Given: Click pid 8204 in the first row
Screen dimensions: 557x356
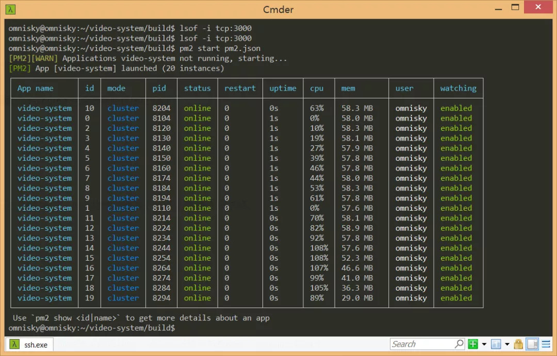Looking at the screenshot, I should [161, 108].
